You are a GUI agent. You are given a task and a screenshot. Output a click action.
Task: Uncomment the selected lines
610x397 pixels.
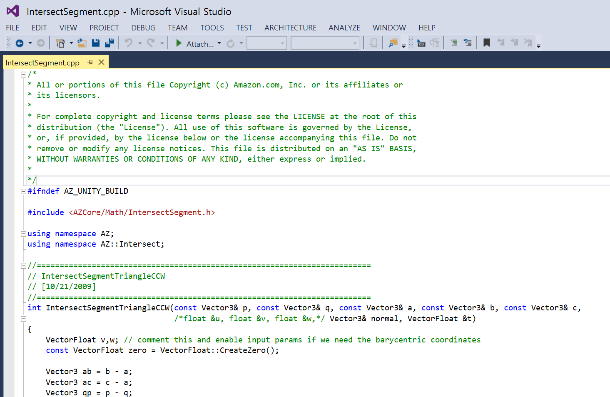(468, 43)
